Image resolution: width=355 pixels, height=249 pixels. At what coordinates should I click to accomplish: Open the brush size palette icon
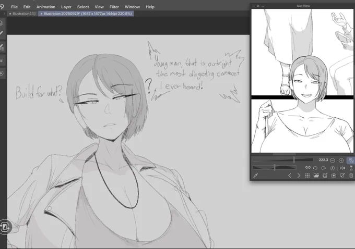(2, 47)
